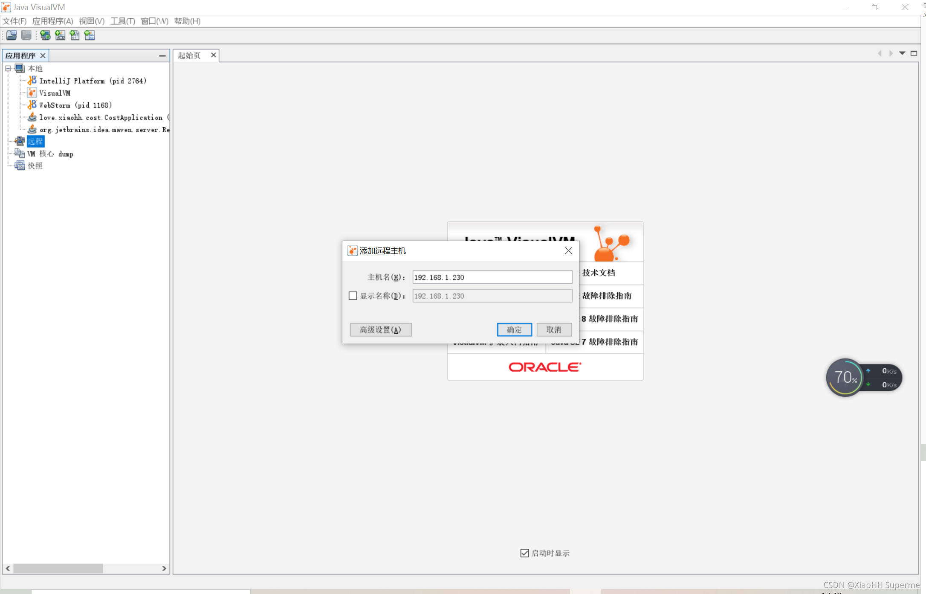Open the 工具 menu

[122, 21]
